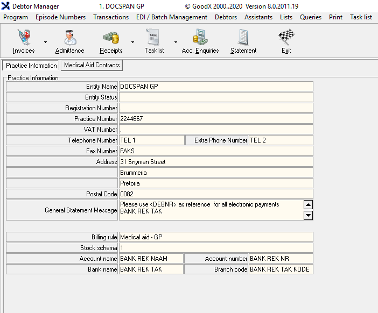Click the Extra Phone Number field
Screen dimensions: 378x313
pyautogui.click(x=281, y=140)
